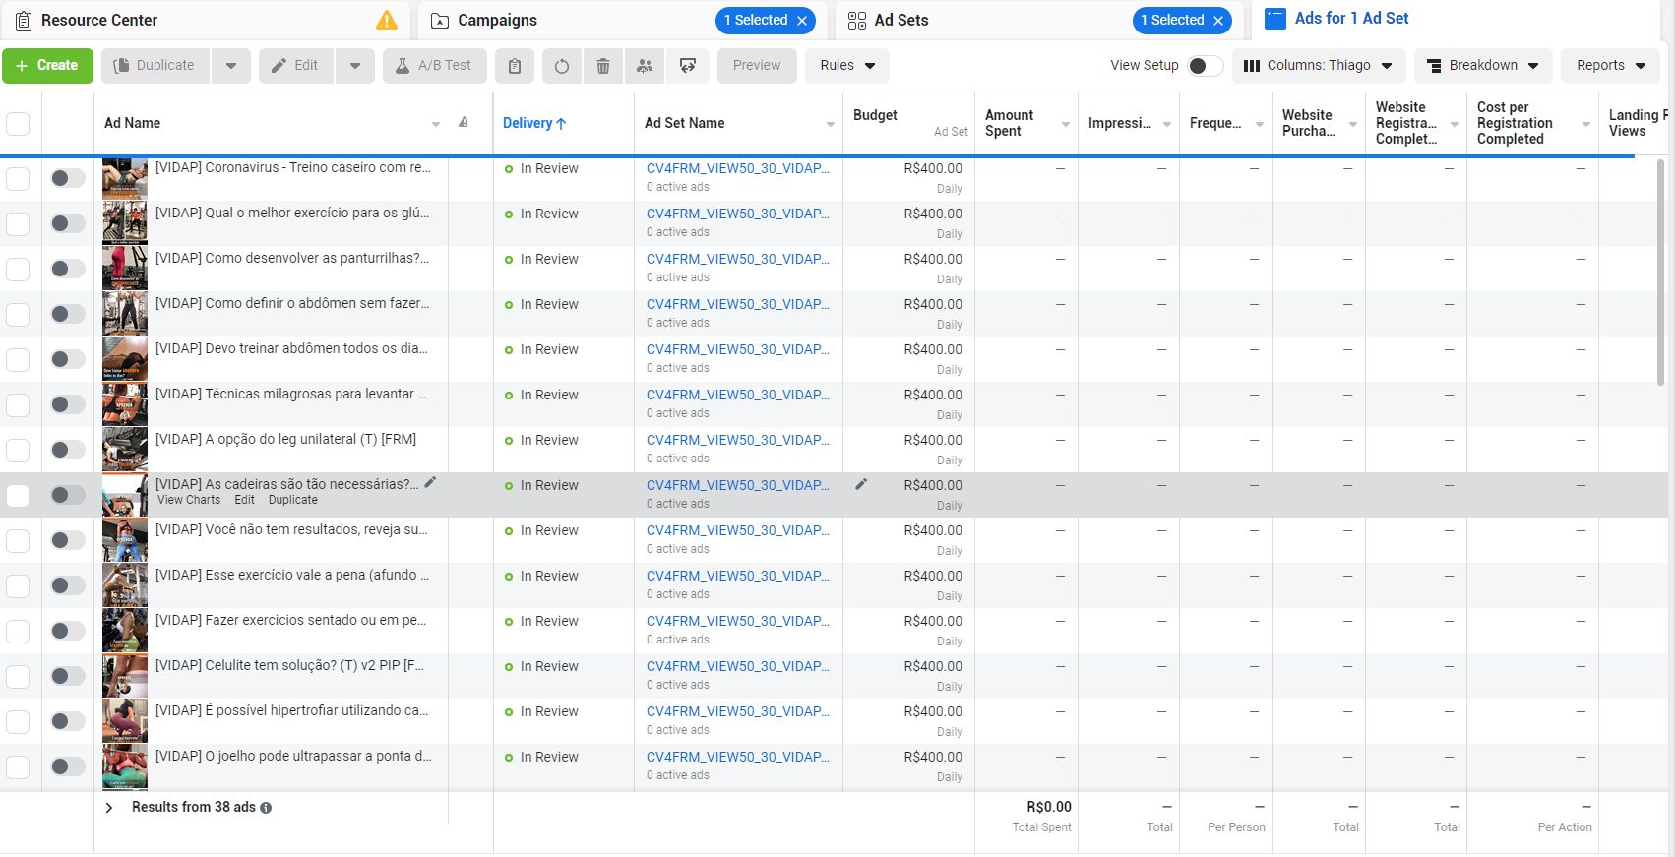
Task: Click the info icon next to Results from 38 ads
Action: 266,808
